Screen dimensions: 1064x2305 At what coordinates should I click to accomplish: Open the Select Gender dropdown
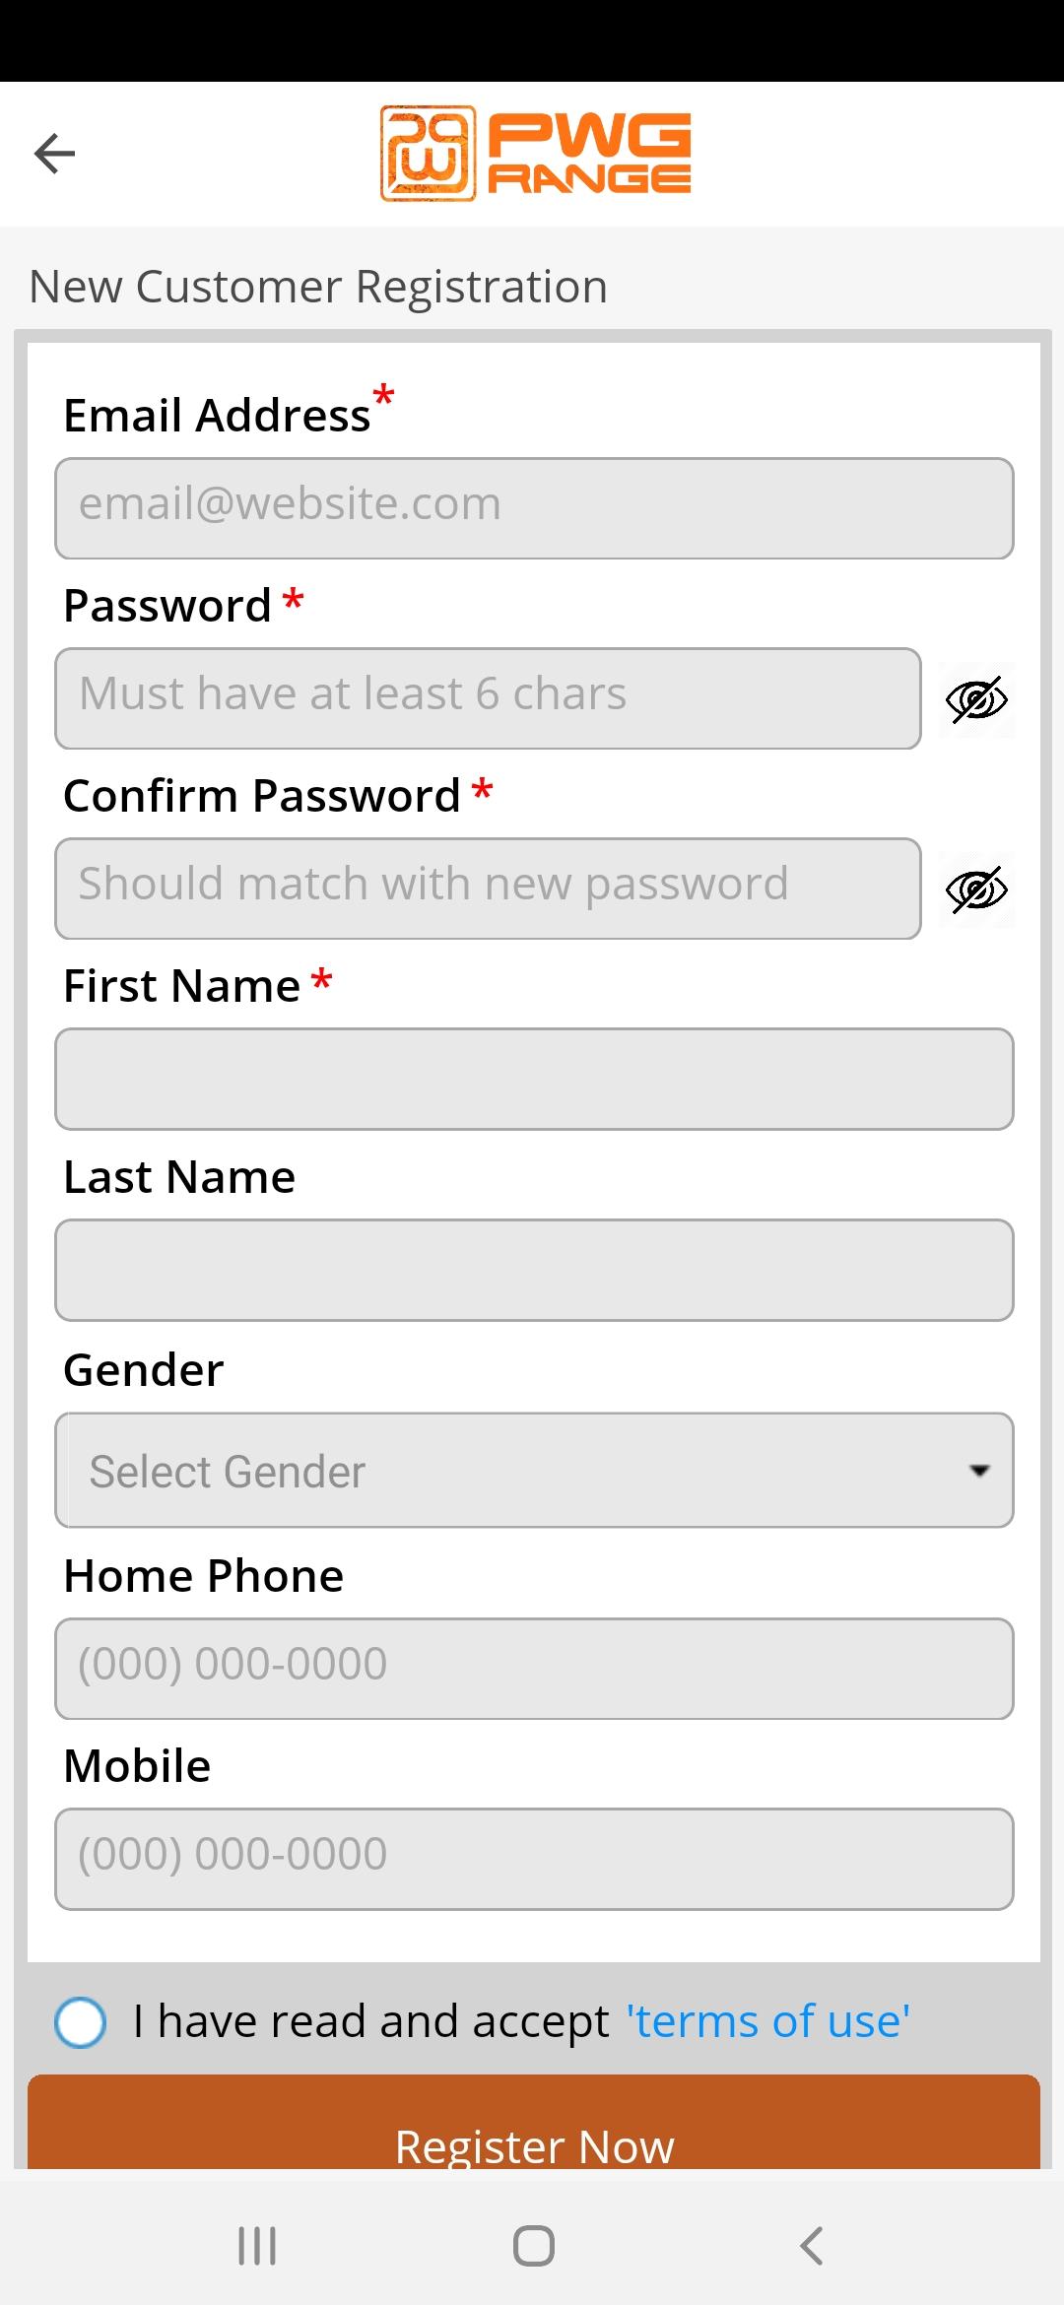(x=534, y=1471)
